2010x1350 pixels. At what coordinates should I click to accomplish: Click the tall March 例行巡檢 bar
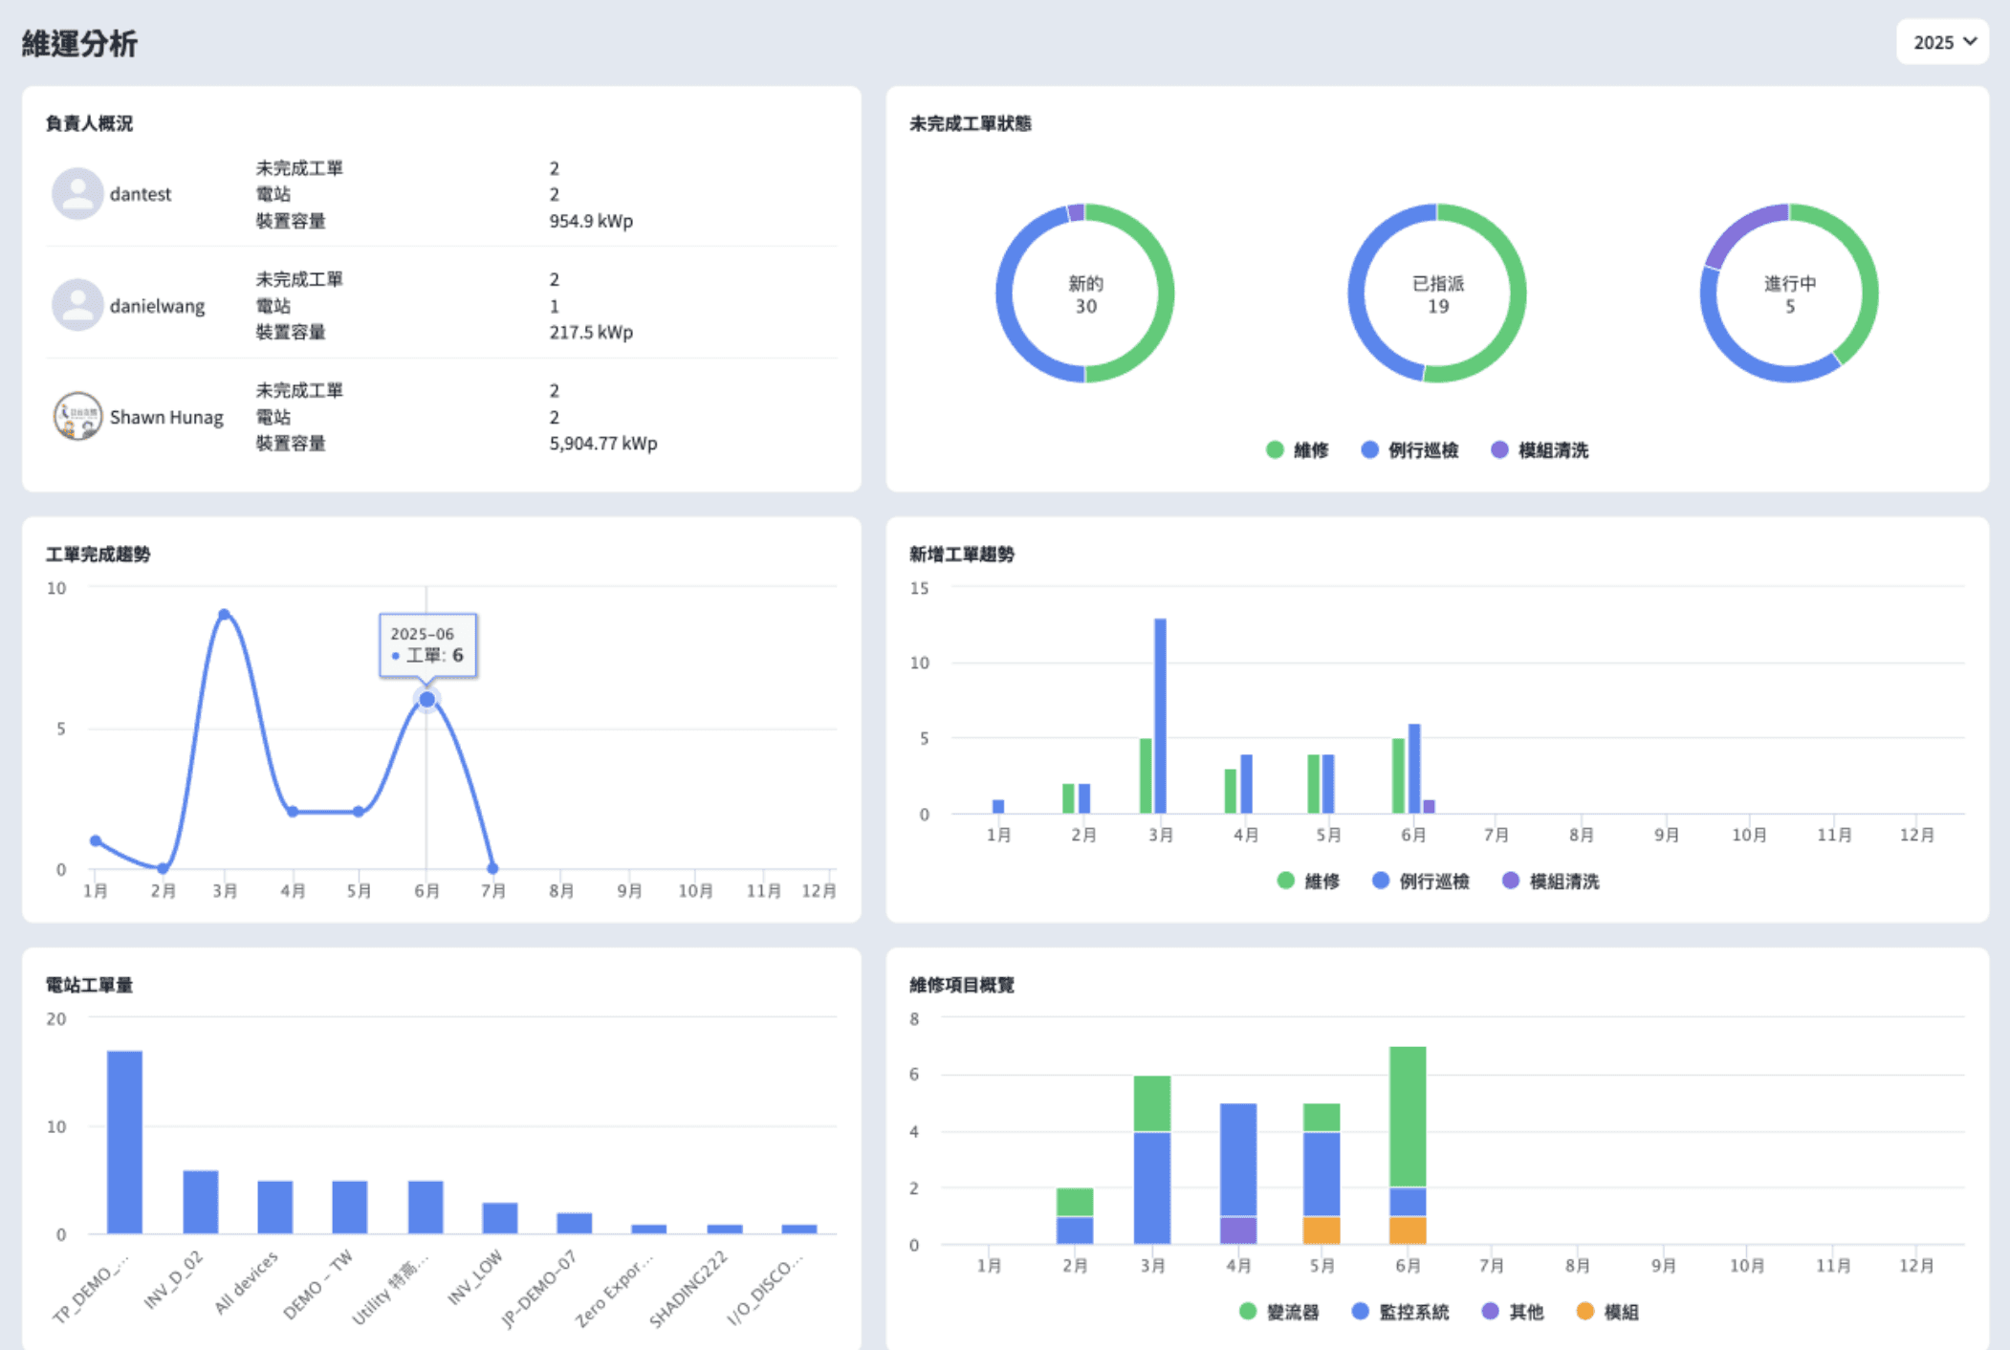[x=1160, y=715]
